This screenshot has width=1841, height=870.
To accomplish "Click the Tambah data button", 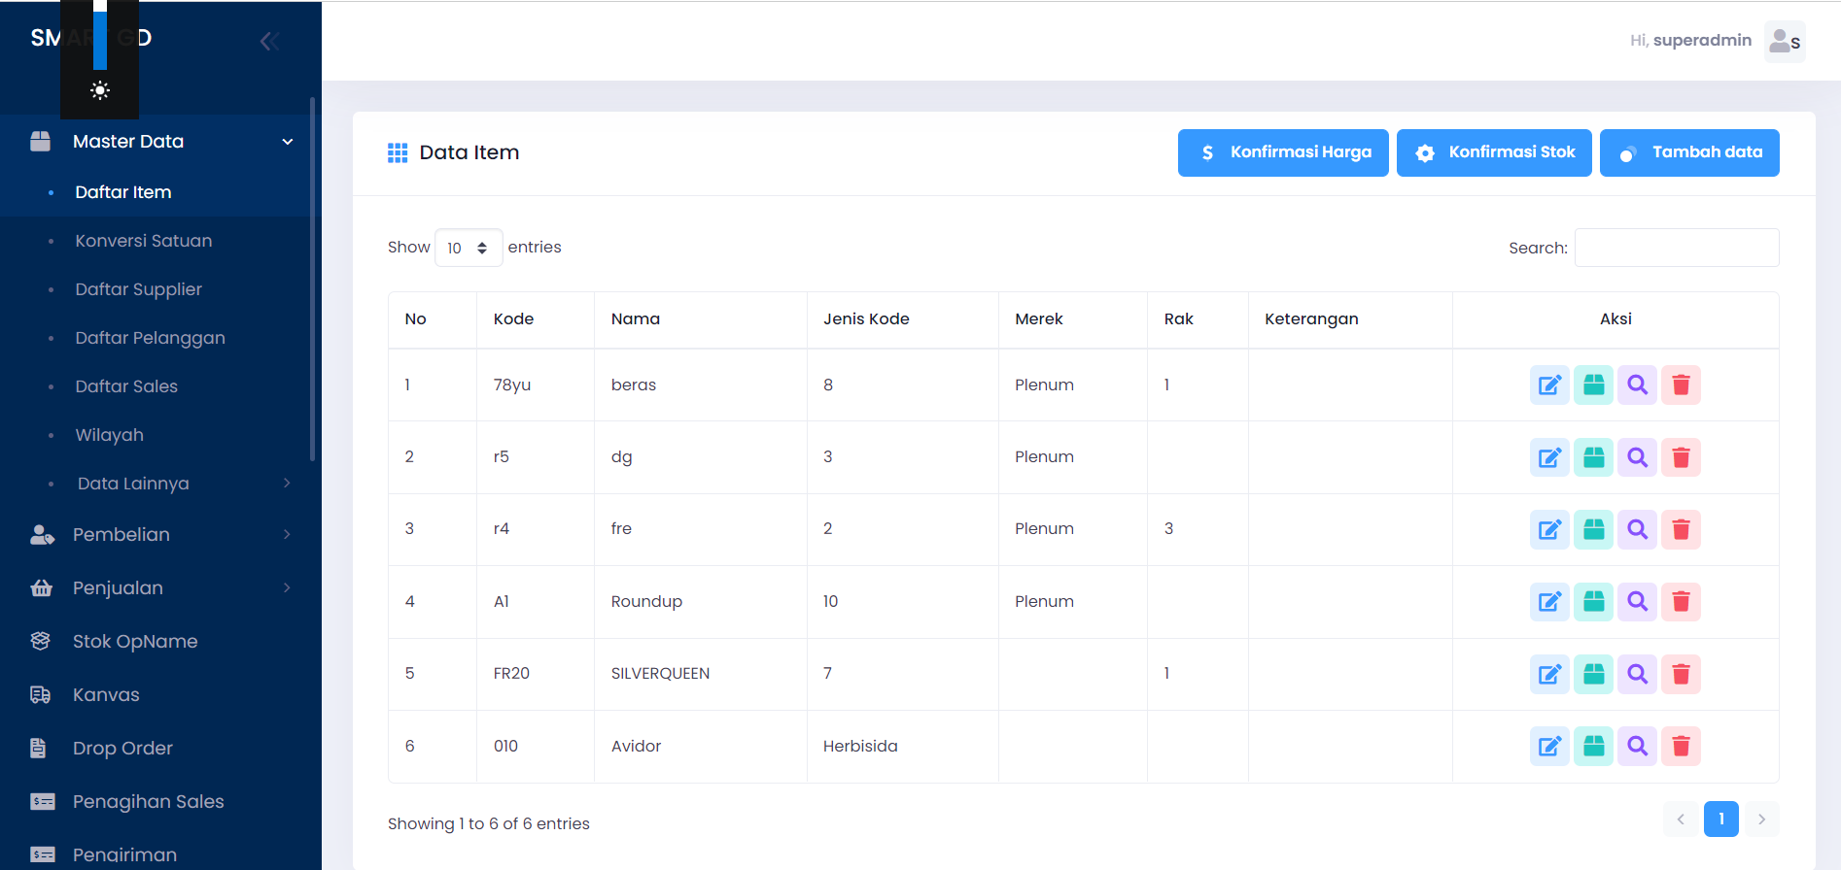I will point(1688,152).
